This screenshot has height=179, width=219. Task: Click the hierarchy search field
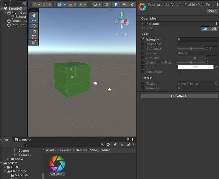pos(13,4)
